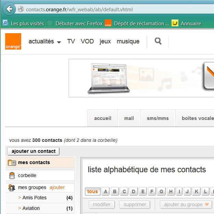The image size is (214, 214).
Task: Filter contacts by letter K
Action: click(x=197, y=191)
